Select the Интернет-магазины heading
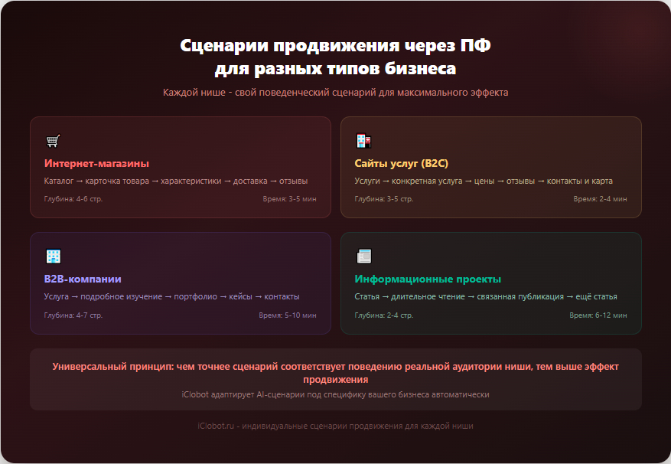This screenshot has height=464, width=671. tap(96, 163)
